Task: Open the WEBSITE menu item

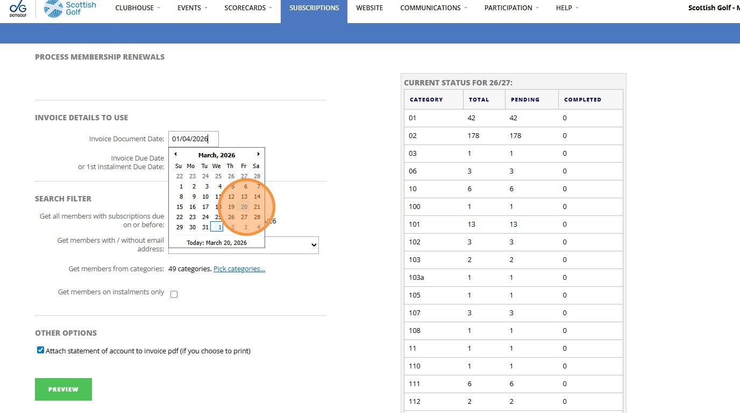Action: 369,8
